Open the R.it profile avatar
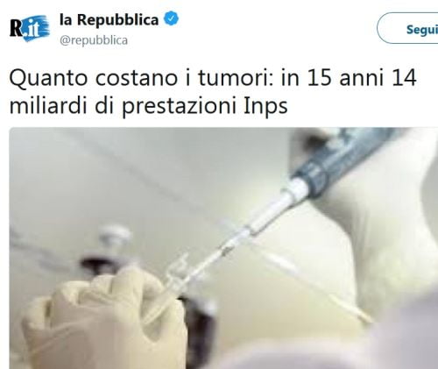Viewport: 438px width, 369px height. [30, 28]
